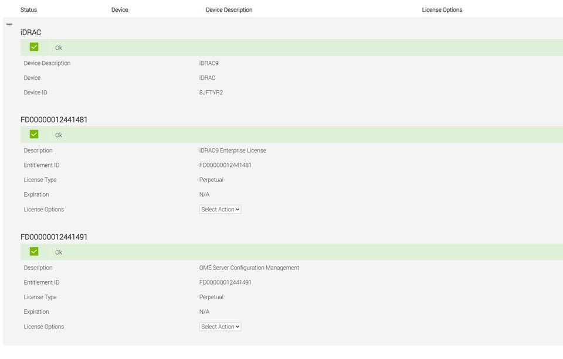
Task: Click the iDRAC value in Device row
Action: pyautogui.click(x=208, y=78)
